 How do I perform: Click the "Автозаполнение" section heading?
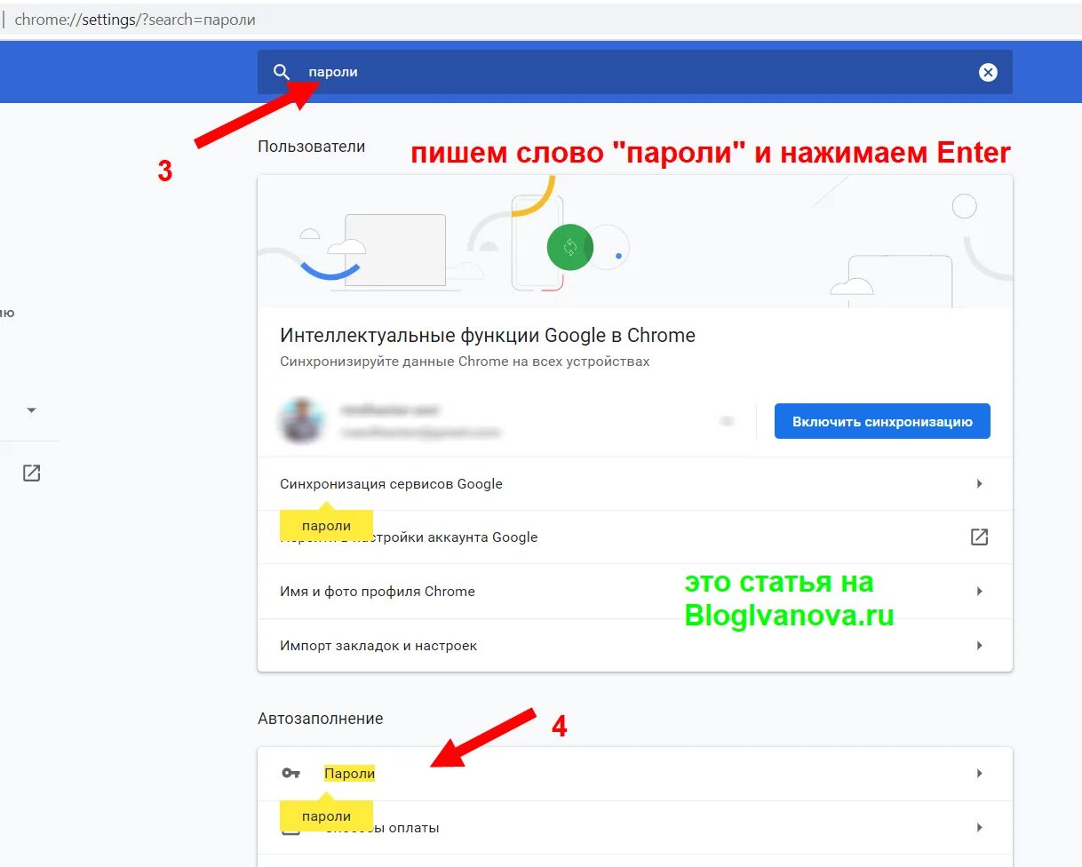coord(320,719)
